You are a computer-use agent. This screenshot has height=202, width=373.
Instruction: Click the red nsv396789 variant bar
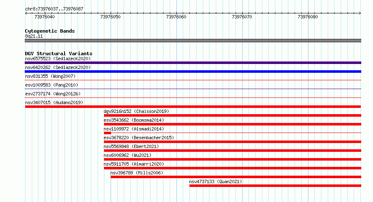click(x=236, y=177)
